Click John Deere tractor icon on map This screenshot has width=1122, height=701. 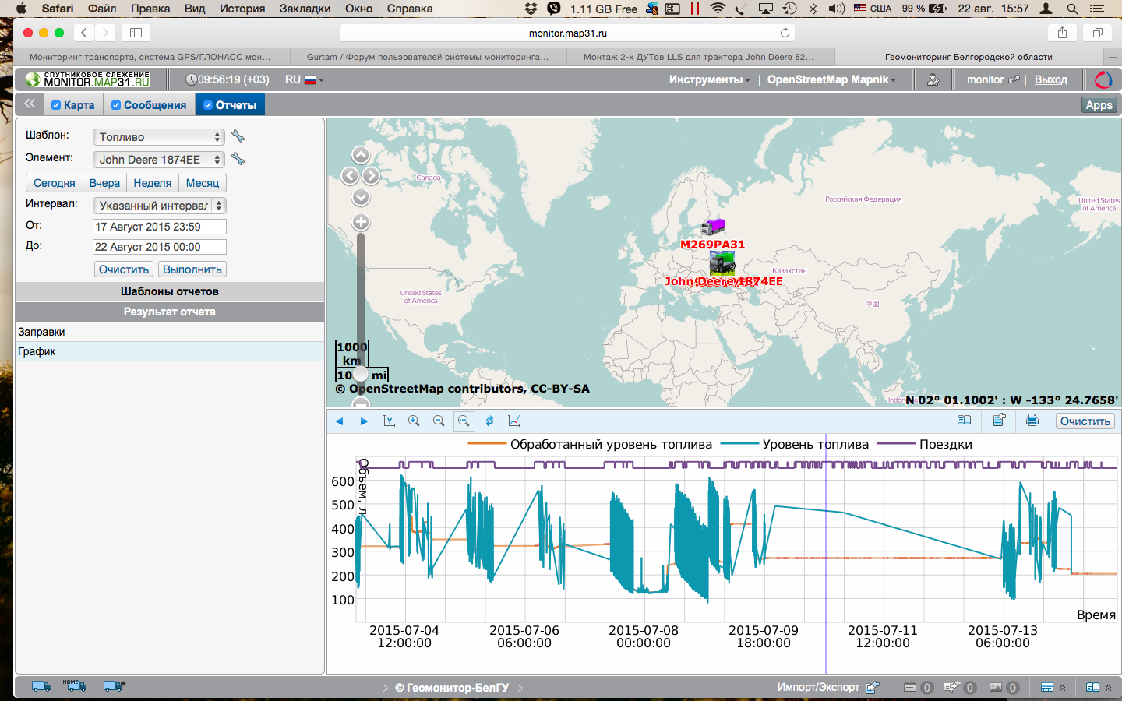click(x=722, y=263)
